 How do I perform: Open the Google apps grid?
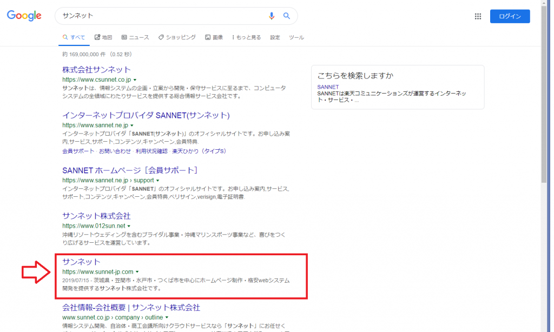(478, 16)
